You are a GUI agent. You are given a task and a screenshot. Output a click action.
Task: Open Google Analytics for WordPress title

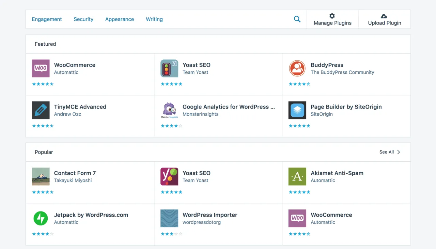tap(229, 107)
